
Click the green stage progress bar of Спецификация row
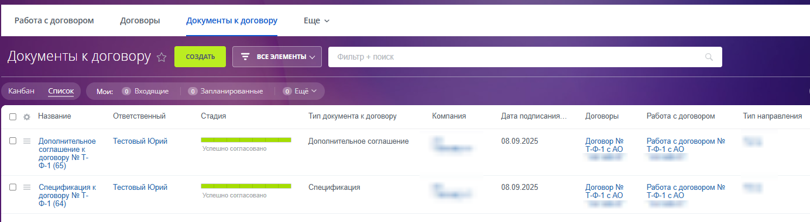tap(246, 186)
